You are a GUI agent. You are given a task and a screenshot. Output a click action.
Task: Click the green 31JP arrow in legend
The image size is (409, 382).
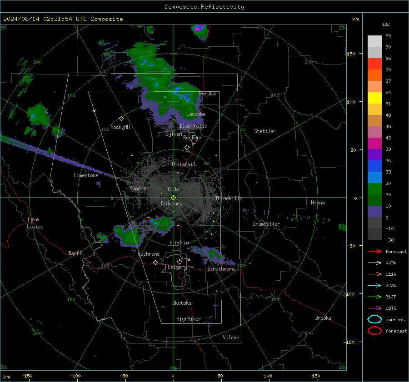[374, 297]
